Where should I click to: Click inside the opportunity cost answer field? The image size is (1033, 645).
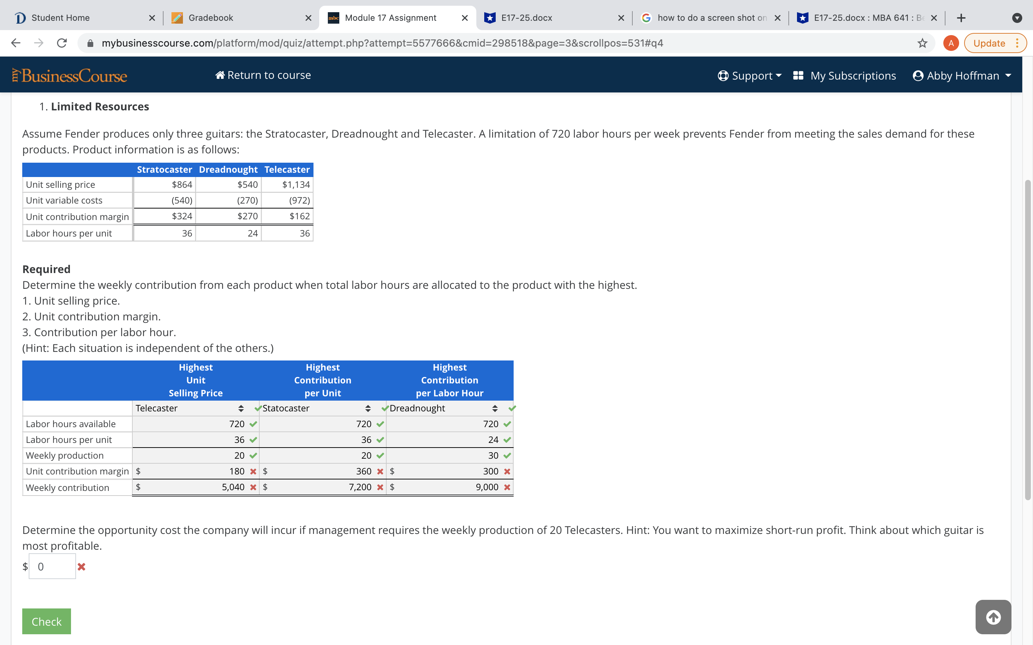click(52, 567)
